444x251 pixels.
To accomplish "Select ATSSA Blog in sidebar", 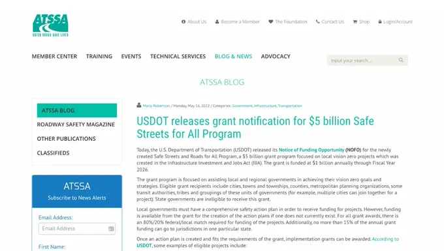I will pyautogui.click(x=77, y=111).
